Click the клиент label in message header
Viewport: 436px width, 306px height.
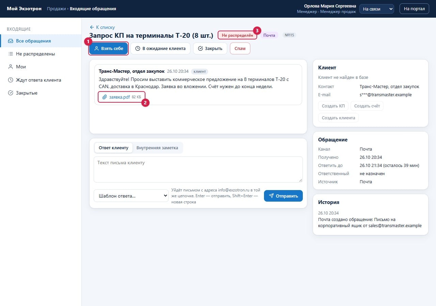tap(200, 71)
